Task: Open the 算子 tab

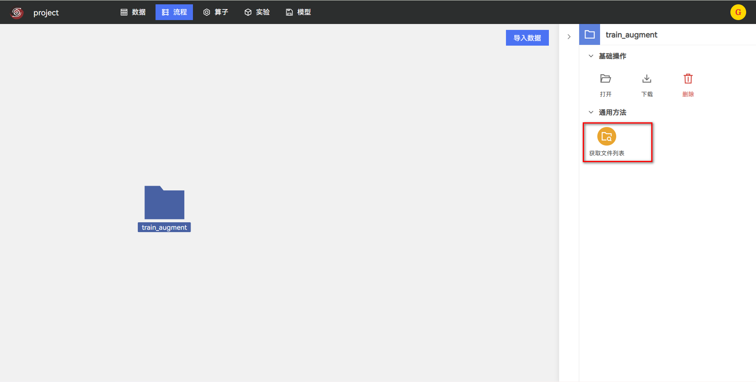Action: click(x=216, y=12)
